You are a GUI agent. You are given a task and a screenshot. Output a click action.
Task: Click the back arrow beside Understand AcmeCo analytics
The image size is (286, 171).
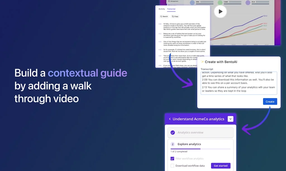click(170, 119)
